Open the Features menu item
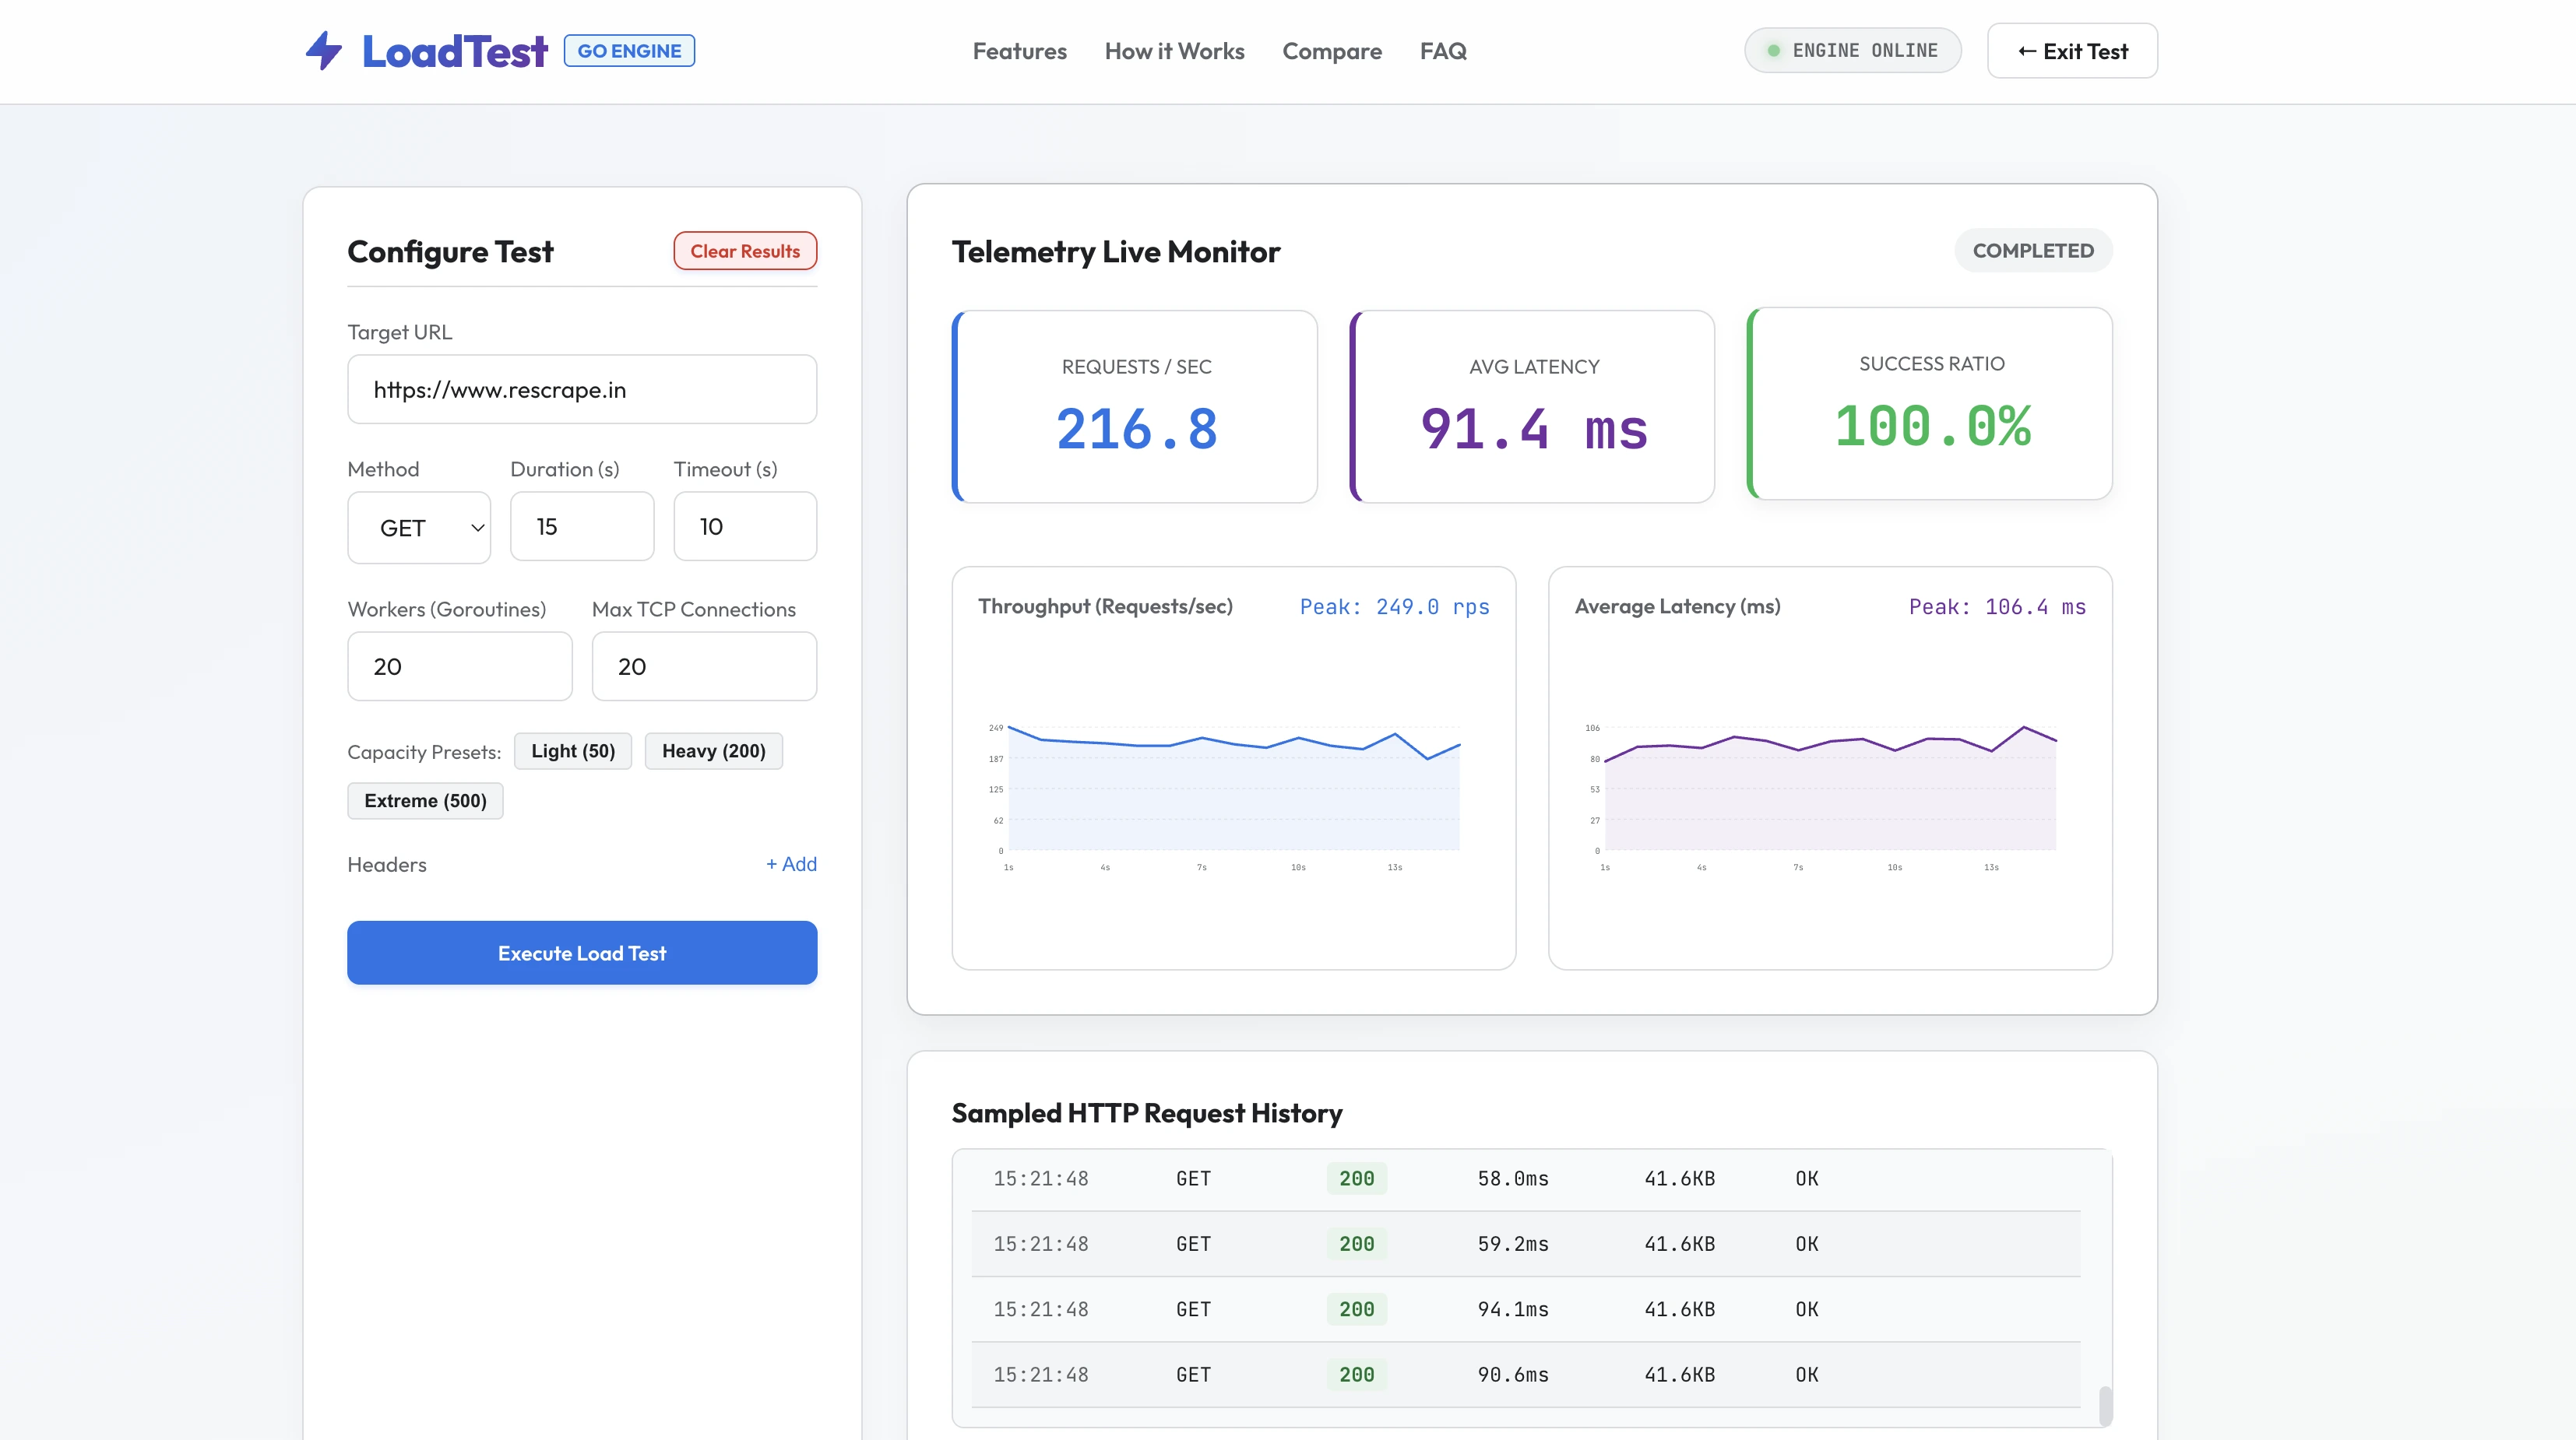2576x1440 pixels. tap(1019, 51)
